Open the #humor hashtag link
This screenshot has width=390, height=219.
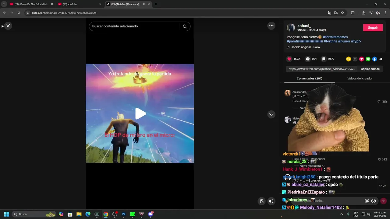point(344,41)
